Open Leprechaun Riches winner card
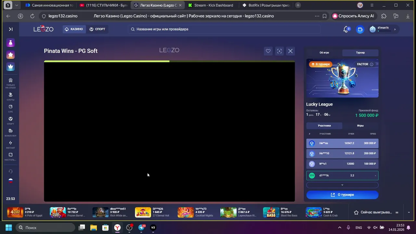Screen dimensions: 416x234 click(x=238, y=212)
